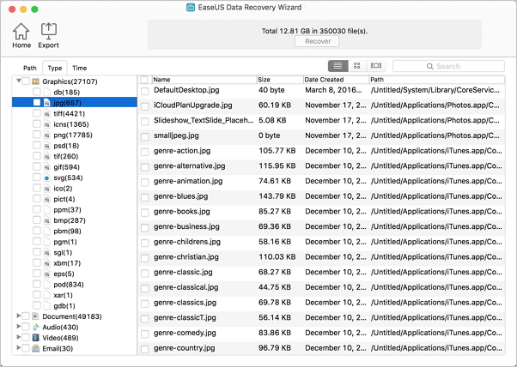Expand the Document category arrow
517x367 pixels.
click(x=19, y=316)
